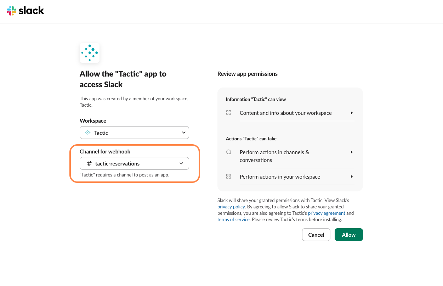Click grid icon beside Content and info
The image size is (443, 286).
[x=228, y=113]
